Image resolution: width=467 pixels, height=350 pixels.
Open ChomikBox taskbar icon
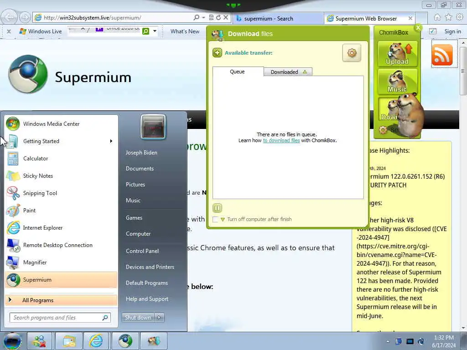pyautogui.click(x=154, y=341)
